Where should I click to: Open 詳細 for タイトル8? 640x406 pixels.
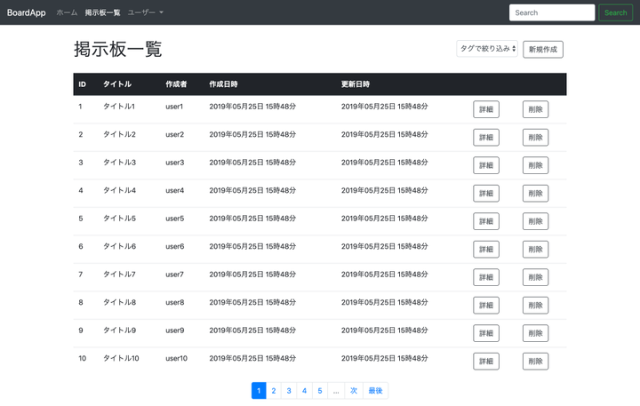pyautogui.click(x=486, y=306)
